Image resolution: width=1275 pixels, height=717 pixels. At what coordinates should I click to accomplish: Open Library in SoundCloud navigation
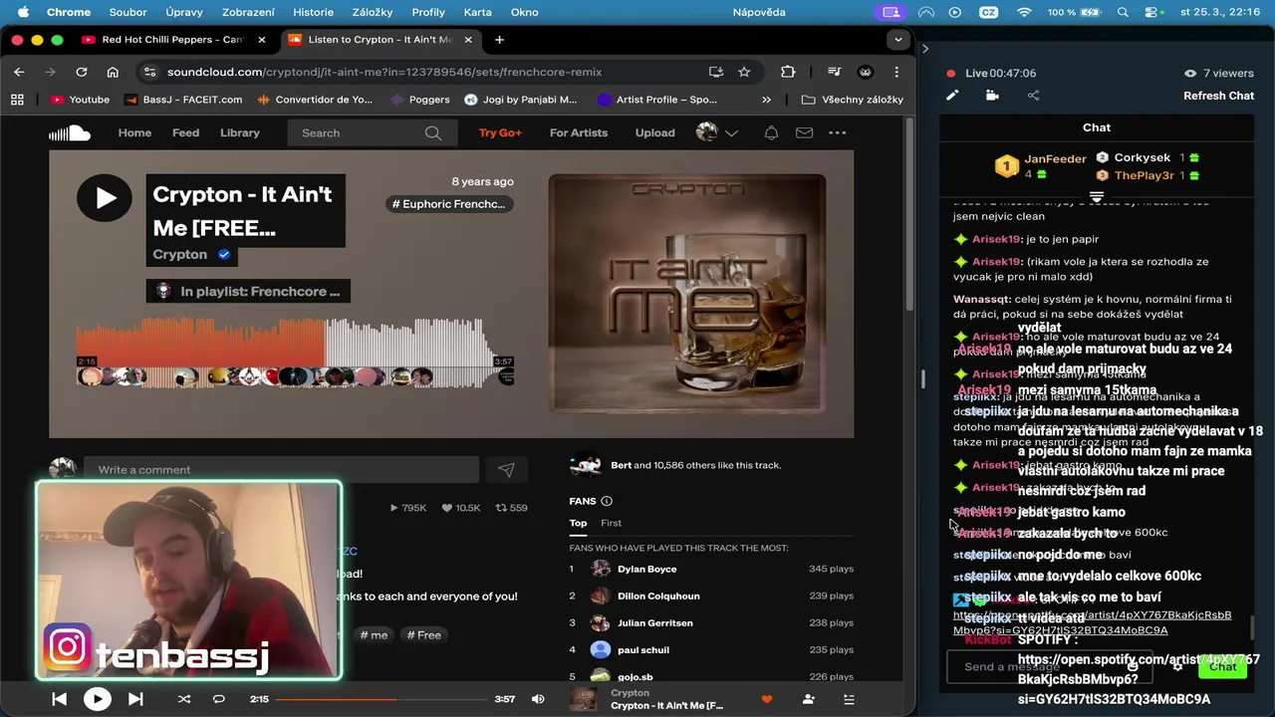click(240, 132)
